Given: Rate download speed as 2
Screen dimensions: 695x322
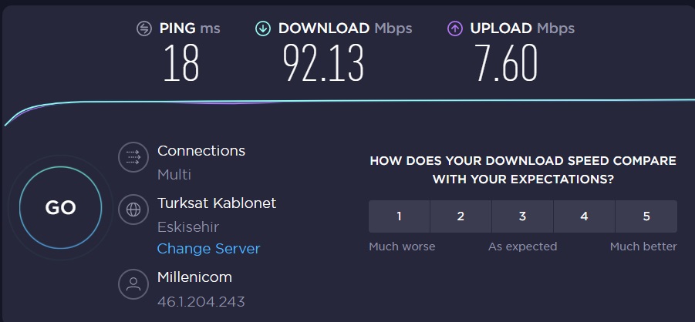Looking at the screenshot, I should point(461,216).
